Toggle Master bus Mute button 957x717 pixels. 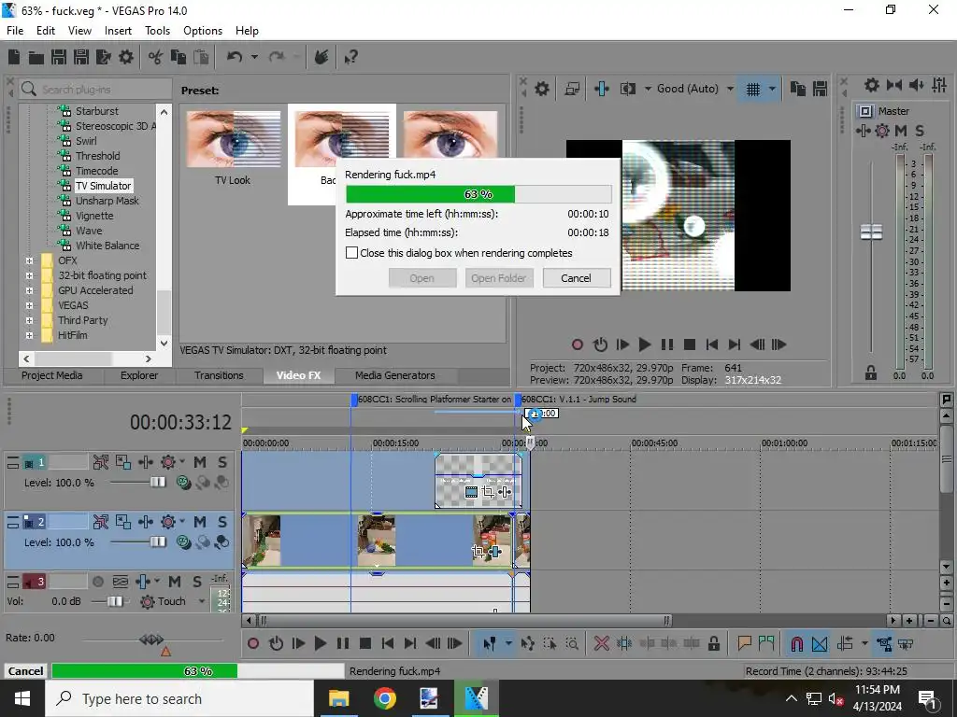(x=900, y=131)
